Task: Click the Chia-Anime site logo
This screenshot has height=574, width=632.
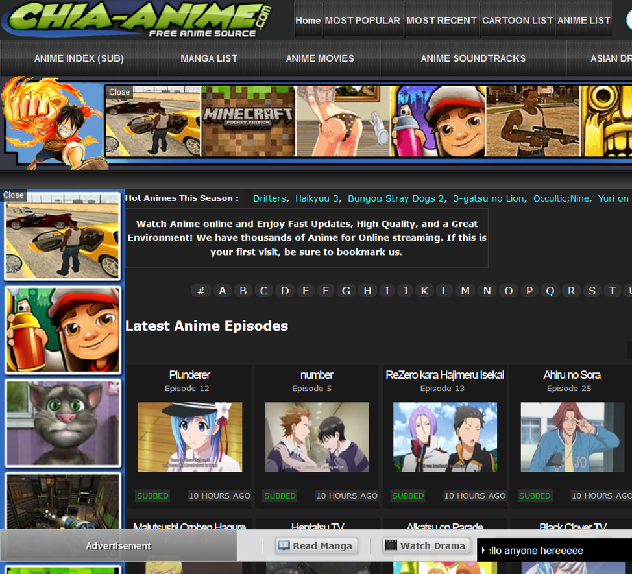Action: tap(136, 19)
